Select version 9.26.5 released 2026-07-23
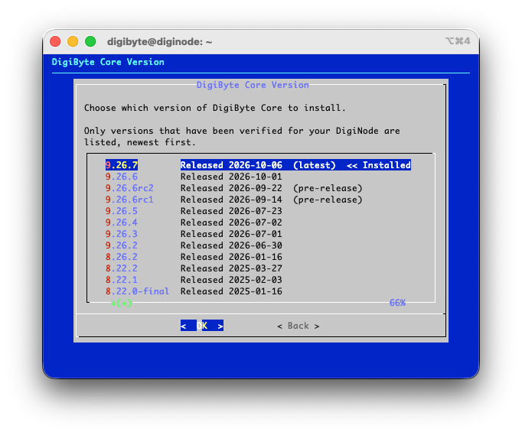 (x=194, y=211)
